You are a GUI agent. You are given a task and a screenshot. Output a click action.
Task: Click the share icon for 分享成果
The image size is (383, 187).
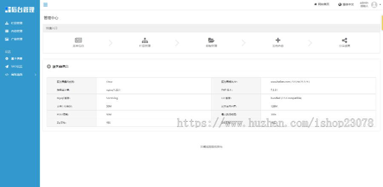coord(344,40)
